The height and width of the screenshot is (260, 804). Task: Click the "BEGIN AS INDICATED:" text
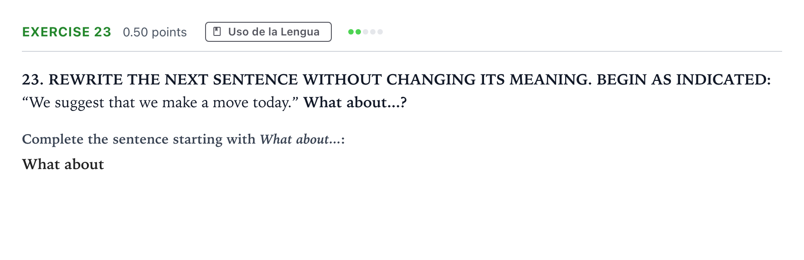pos(684,80)
